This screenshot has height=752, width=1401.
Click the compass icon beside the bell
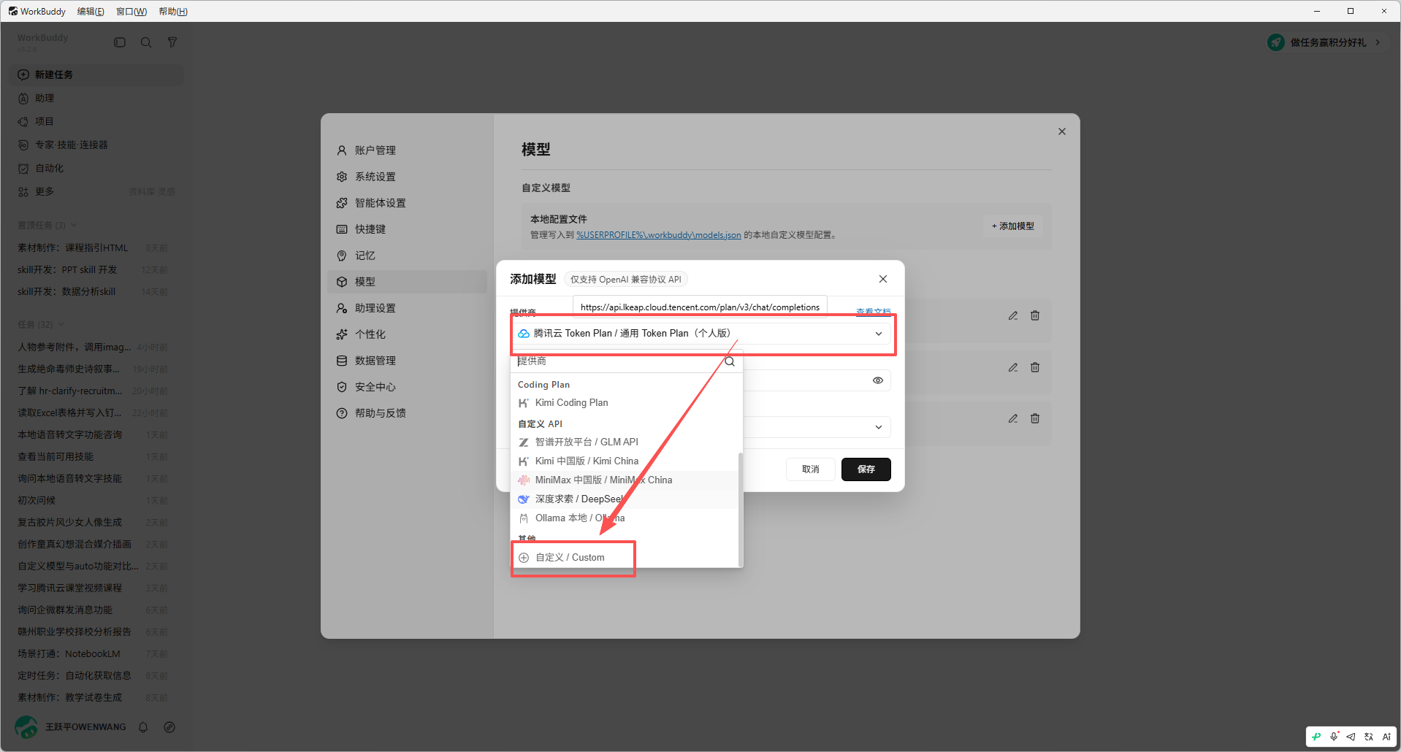pos(169,727)
